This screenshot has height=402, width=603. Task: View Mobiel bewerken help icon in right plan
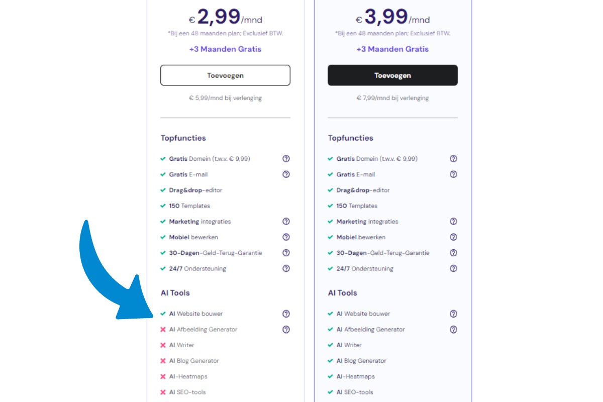point(453,237)
